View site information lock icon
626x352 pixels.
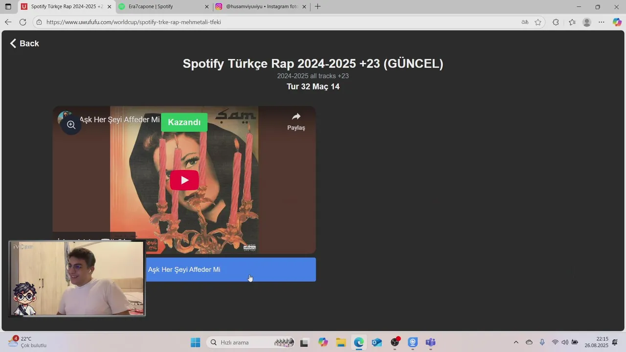[x=39, y=22]
